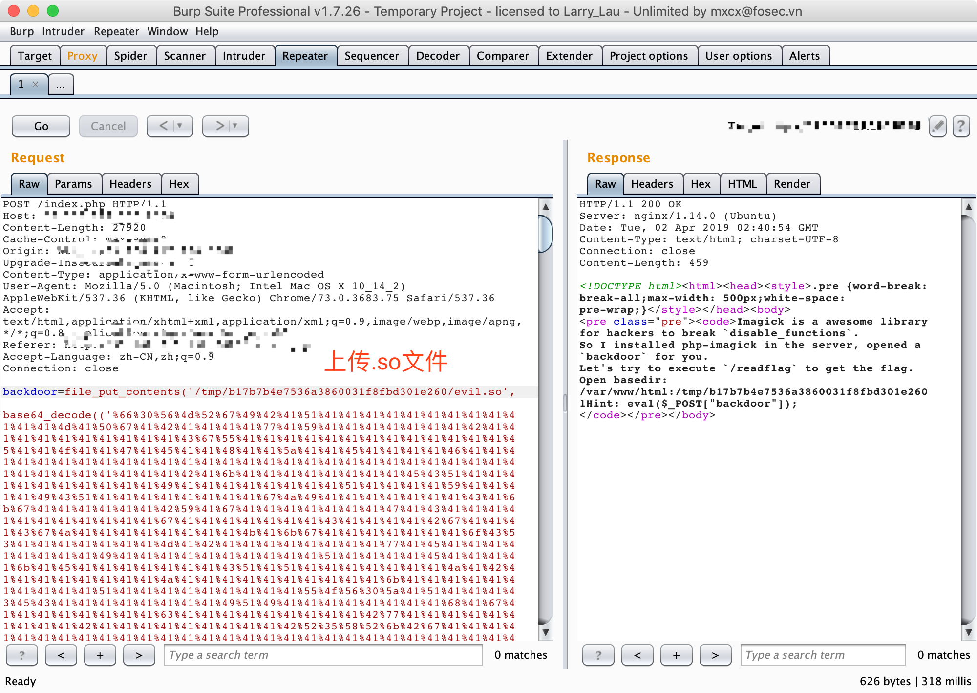977x693 pixels.
Task: Click the help question mark icon near target
Action: pyautogui.click(x=961, y=127)
